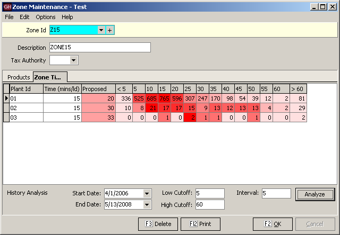Click the Interval input field
Viewport: 340px width, 235px height.
pos(276,193)
